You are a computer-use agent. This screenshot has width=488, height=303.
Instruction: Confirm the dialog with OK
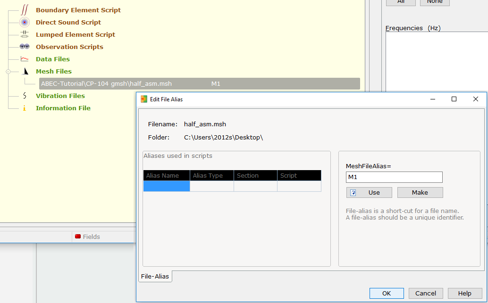387,293
